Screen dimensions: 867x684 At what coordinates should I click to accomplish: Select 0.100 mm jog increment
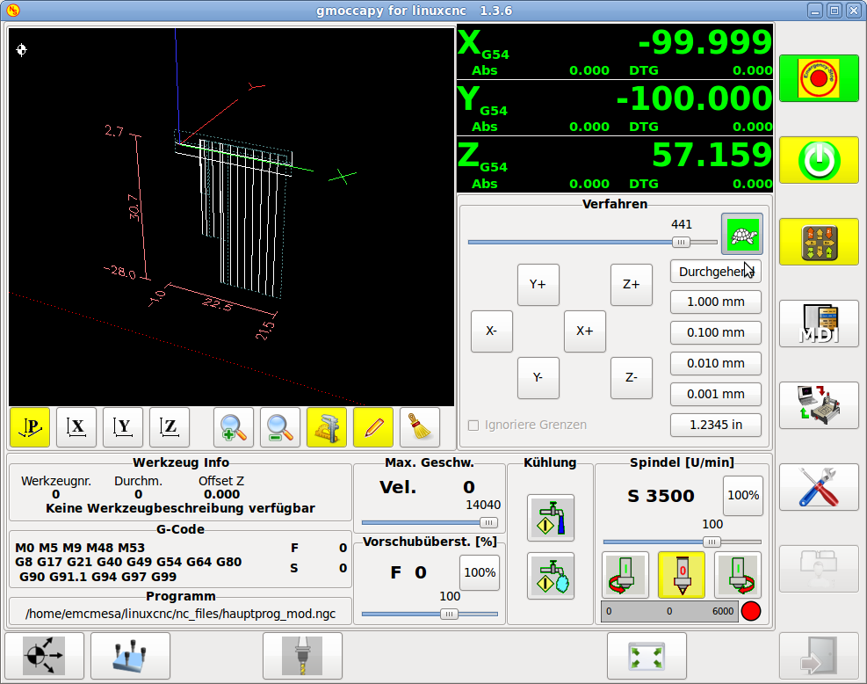point(716,332)
